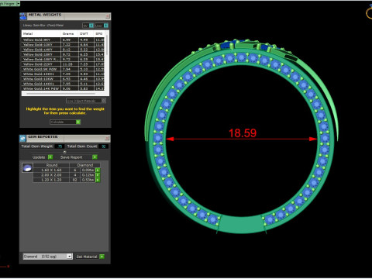This screenshot has height=279, width=372.
Task: Click the Total Gem Count value field
Action: 104,146
